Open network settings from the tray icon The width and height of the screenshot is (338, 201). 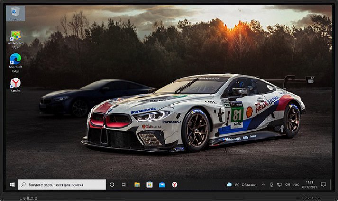[x=279, y=184]
